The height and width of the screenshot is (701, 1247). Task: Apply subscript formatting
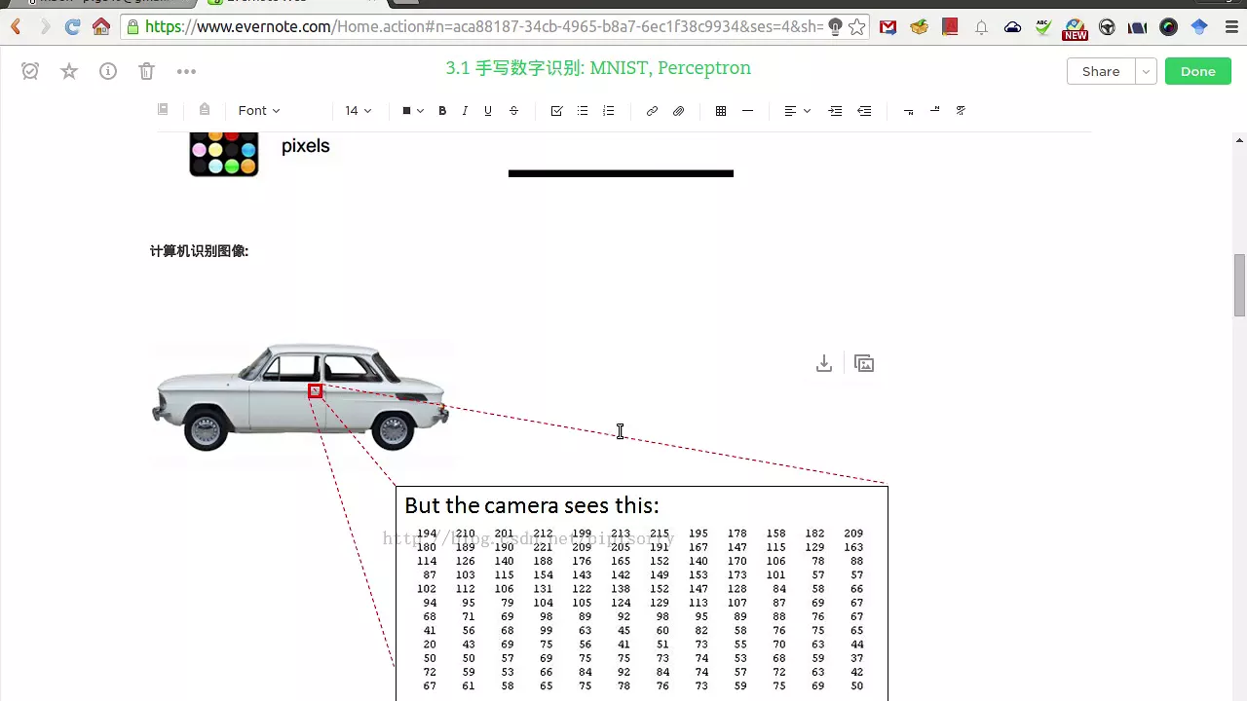pyautogui.click(x=909, y=111)
